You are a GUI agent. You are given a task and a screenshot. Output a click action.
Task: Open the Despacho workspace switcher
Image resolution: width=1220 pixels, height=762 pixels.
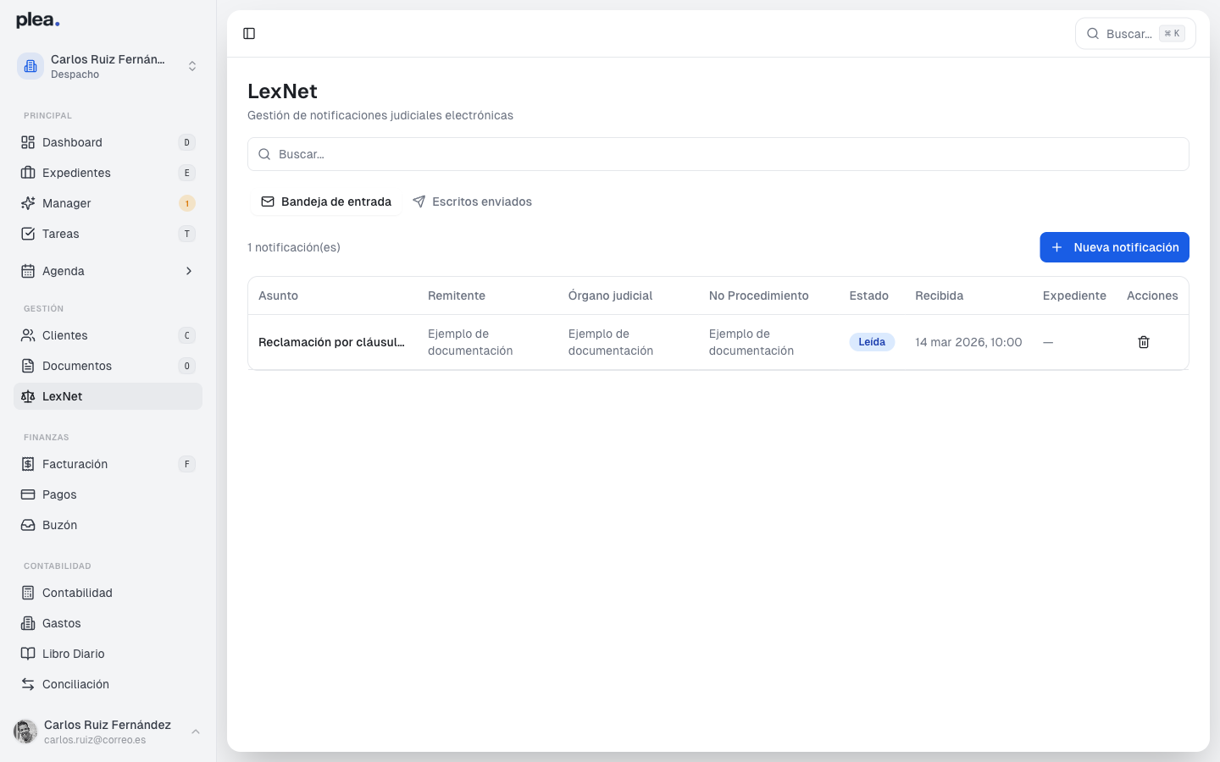pyautogui.click(x=108, y=66)
